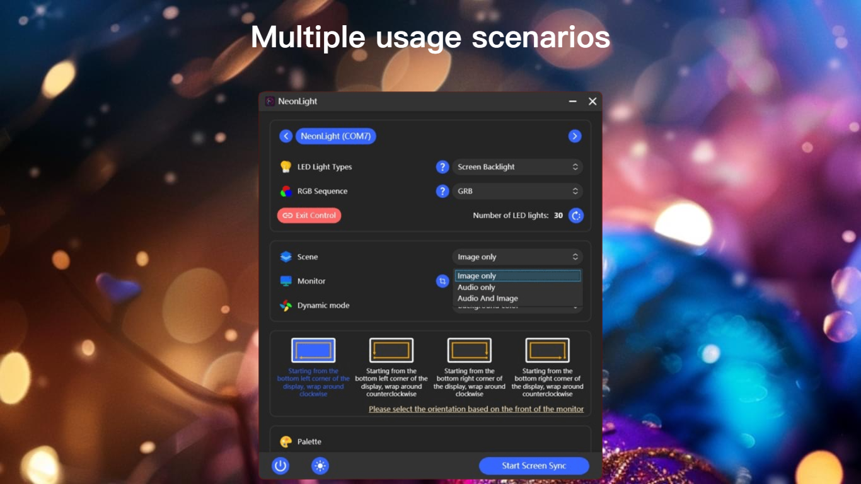This screenshot has height=484, width=861.
Task: Click the refresh icon beside Number of LED lights
Action: [x=574, y=215]
